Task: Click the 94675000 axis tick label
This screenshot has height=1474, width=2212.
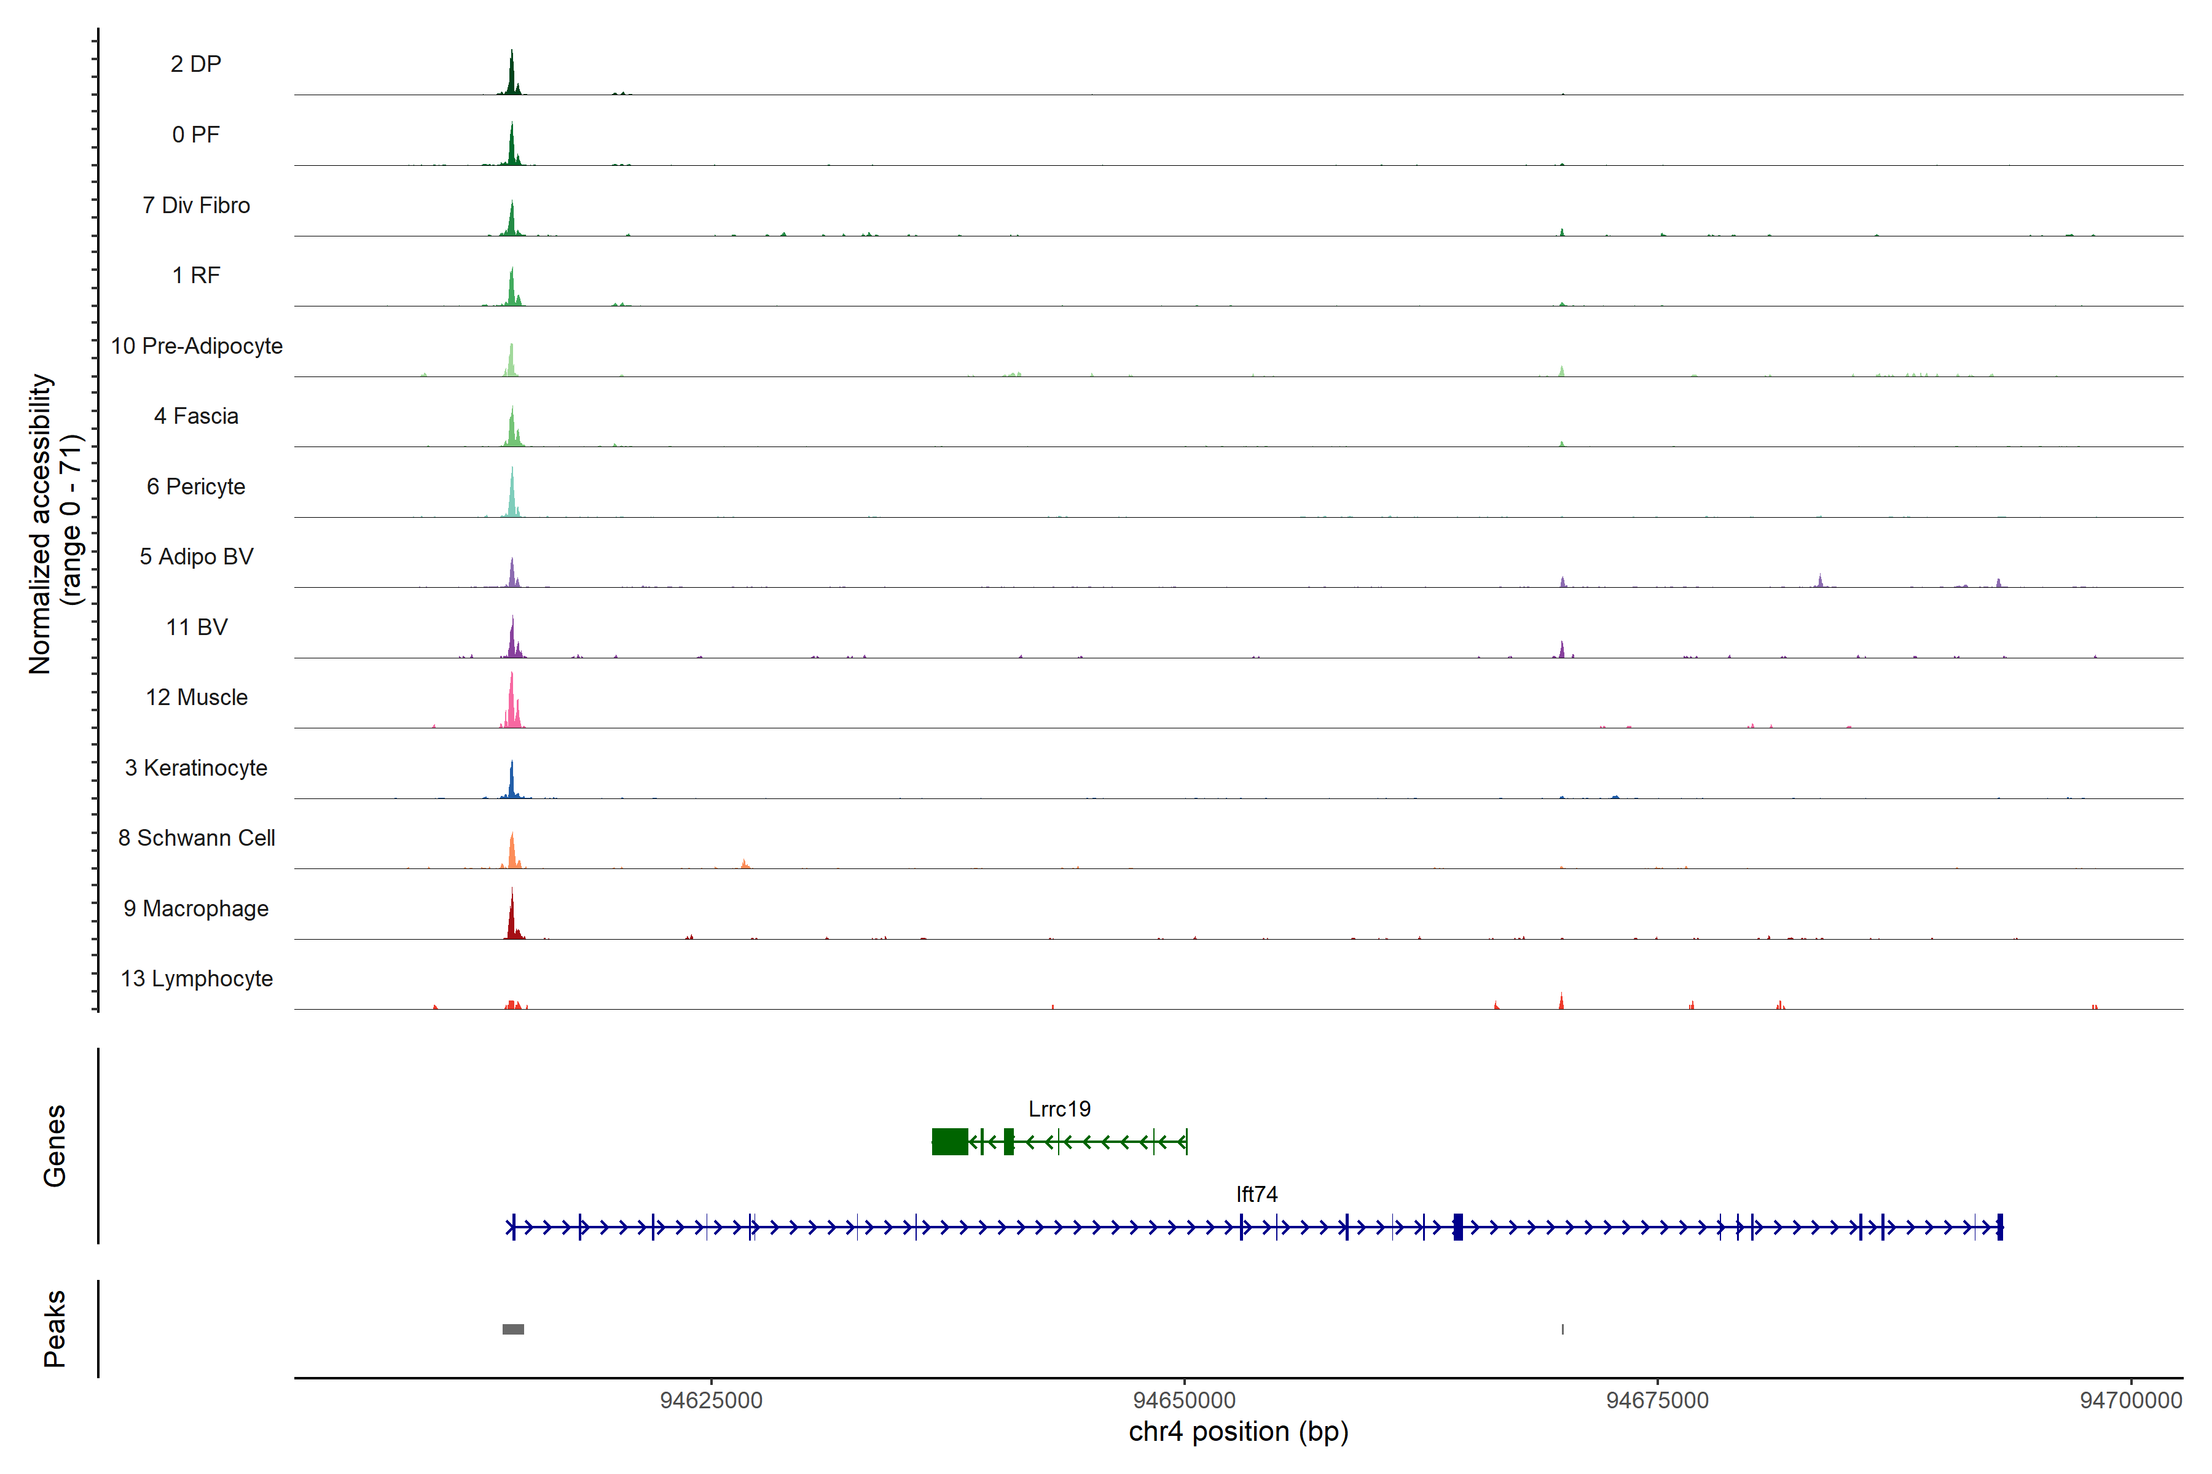Action: click(1657, 1400)
